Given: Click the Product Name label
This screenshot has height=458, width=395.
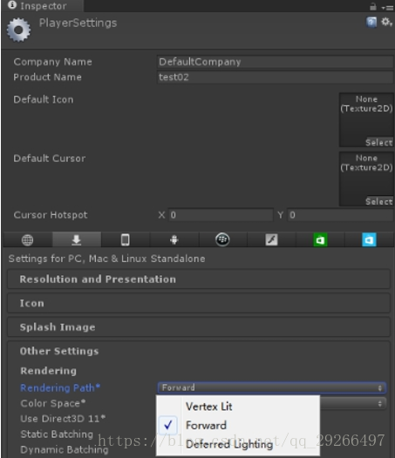Looking at the screenshot, I should (47, 77).
